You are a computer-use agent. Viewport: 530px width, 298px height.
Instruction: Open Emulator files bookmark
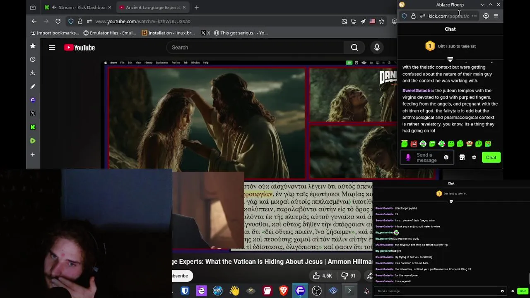pos(110,33)
